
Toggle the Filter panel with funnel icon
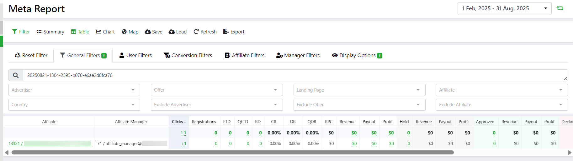point(21,32)
